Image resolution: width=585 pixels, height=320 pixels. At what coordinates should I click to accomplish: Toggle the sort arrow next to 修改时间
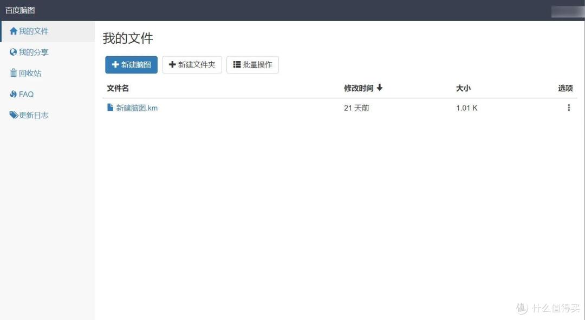379,88
